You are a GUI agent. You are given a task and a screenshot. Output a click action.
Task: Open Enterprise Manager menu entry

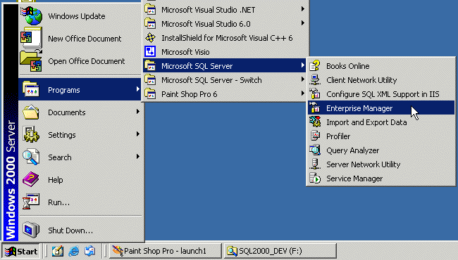(x=381, y=108)
